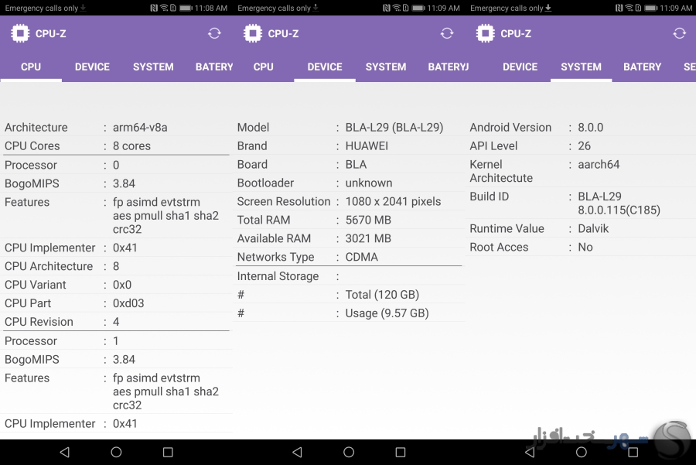Screen dimensions: 696x465
Task: Tap the CPU-Z chip logo on the SYSTEM screen
Action: 485,33
